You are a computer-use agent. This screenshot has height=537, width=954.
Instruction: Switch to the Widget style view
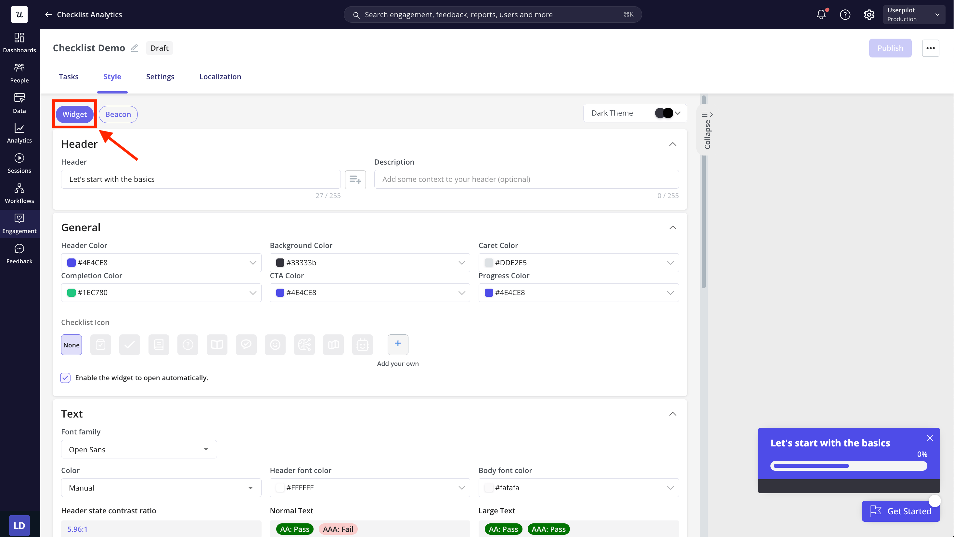[74, 114]
